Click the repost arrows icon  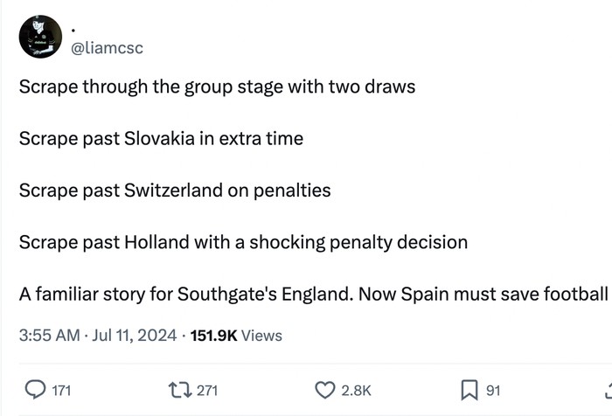pos(179,390)
